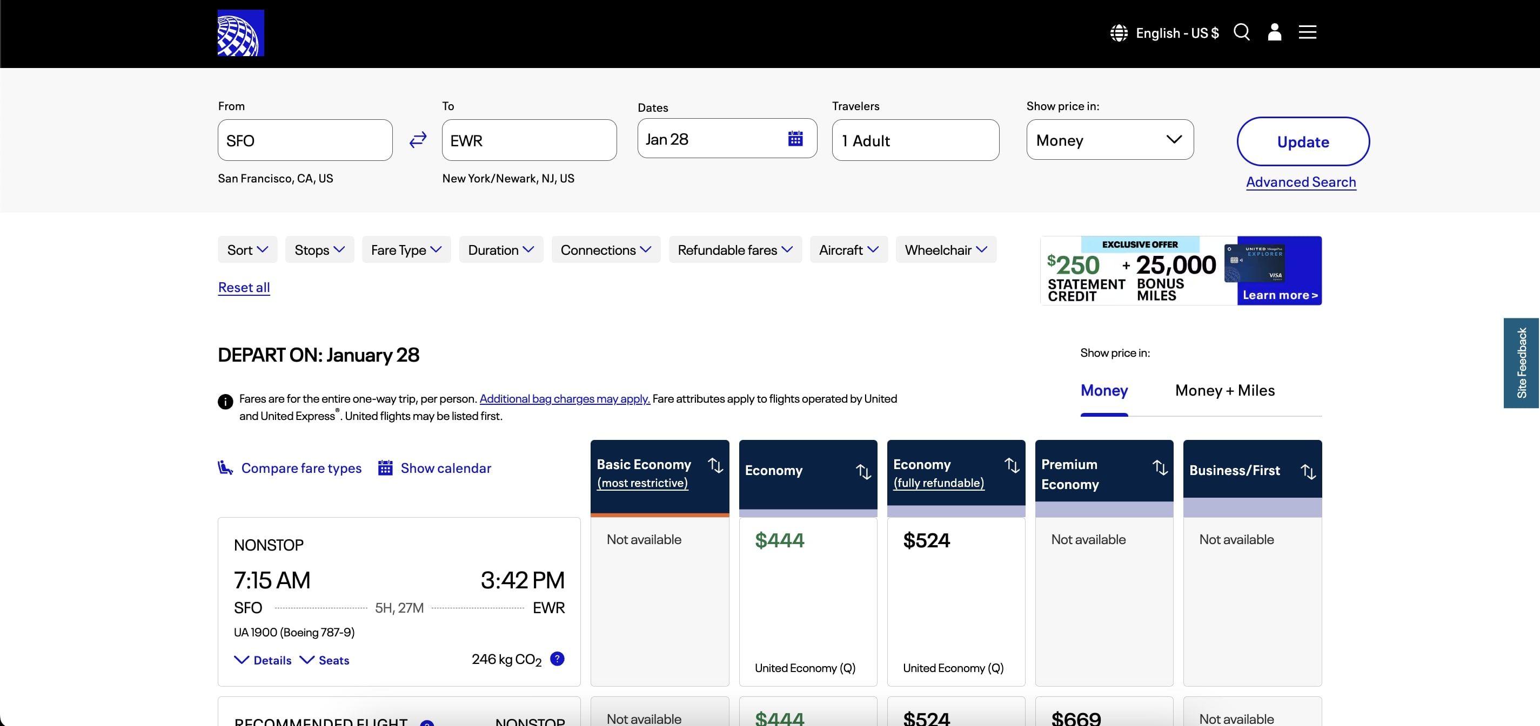Viewport: 1540px width, 726px height.
Task: Sort by Economy price arrows
Action: pos(863,472)
